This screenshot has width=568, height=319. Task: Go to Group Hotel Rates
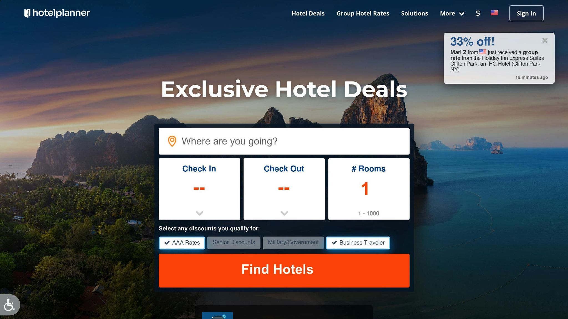pos(363,13)
